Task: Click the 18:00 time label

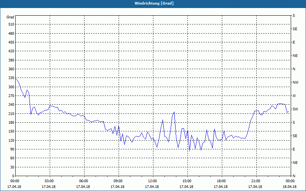Action: (x=222, y=181)
